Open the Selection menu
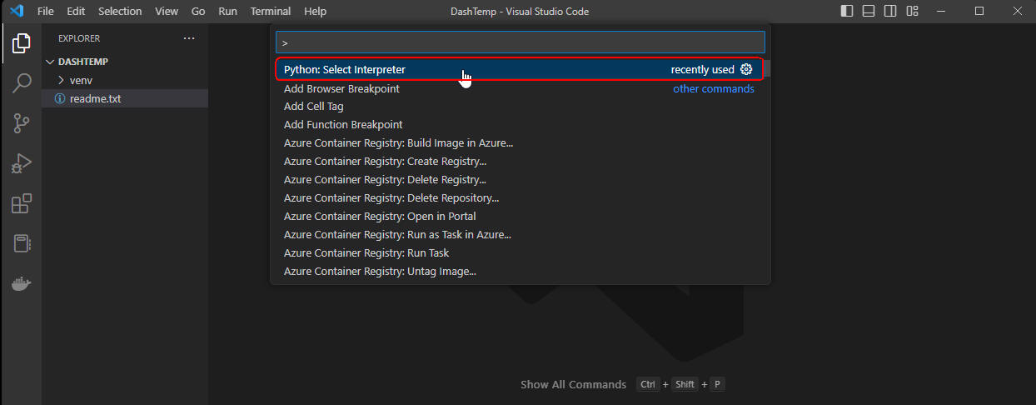1036x405 pixels. point(120,12)
